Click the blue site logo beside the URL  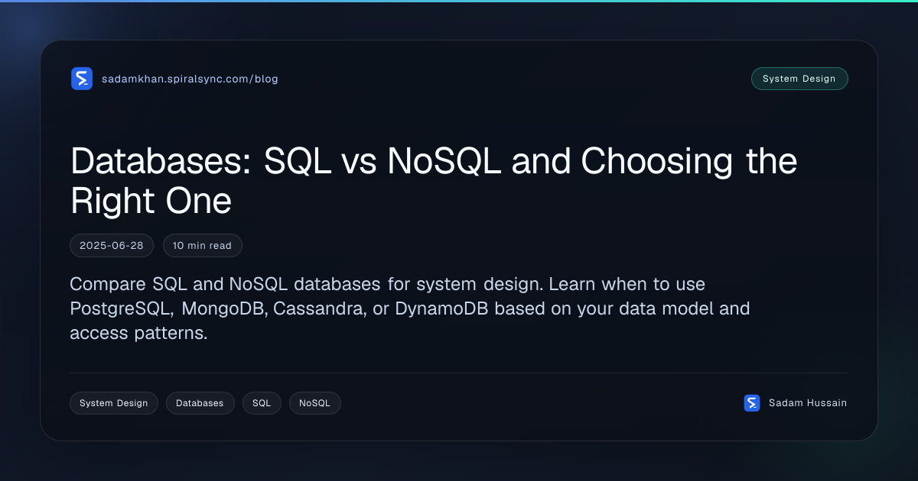click(x=82, y=79)
